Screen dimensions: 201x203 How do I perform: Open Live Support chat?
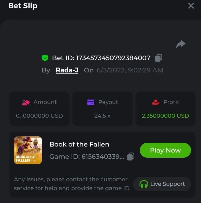162,184
